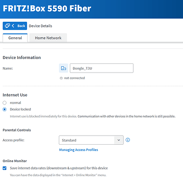Open the Managing Access Profiles link
Viewport: 183px width, 181px height.
coord(78,150)
